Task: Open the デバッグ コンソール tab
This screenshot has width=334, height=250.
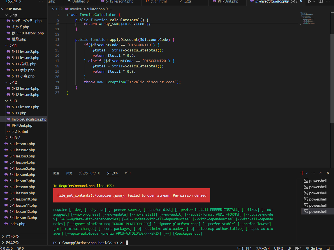Action: 89,173
